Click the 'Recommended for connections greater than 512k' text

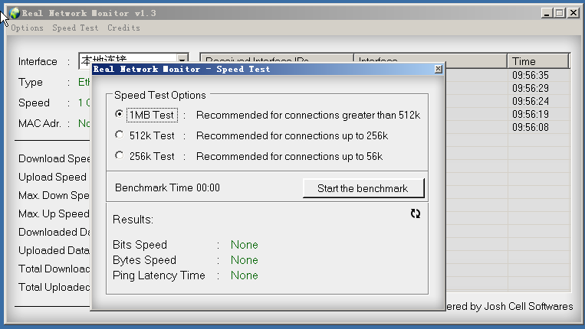308,116
